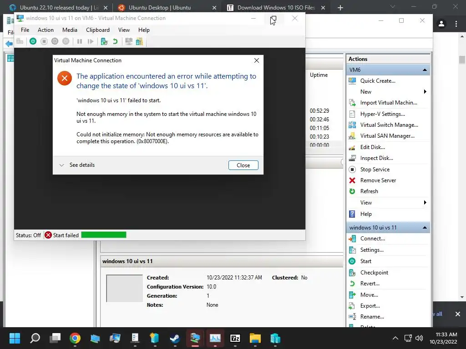Click the volume icon in system tray

(419, 338)
